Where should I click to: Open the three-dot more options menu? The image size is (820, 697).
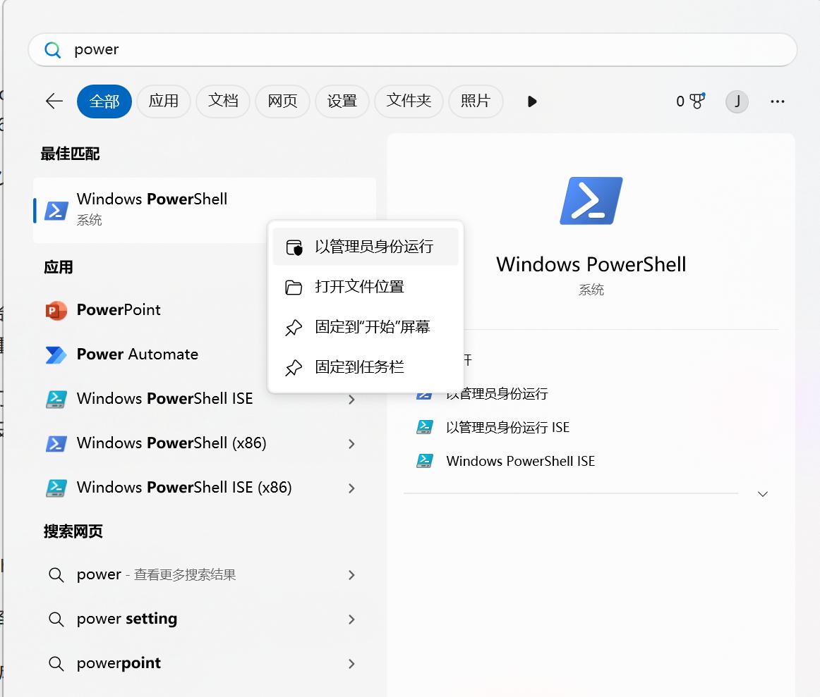[777, 101]
